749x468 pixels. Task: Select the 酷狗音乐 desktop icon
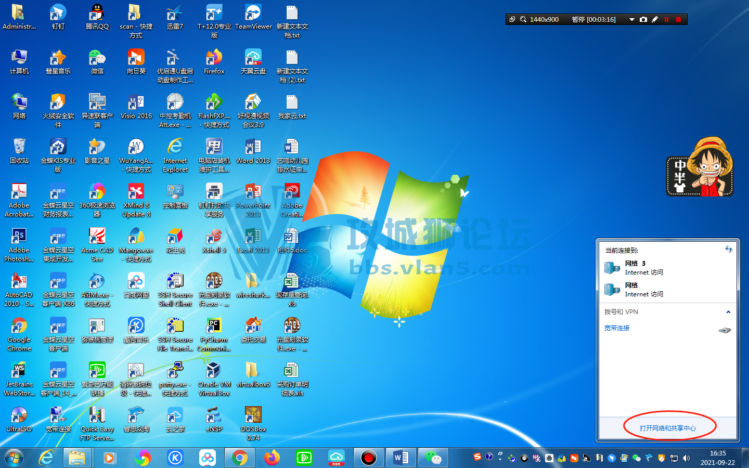[x=136, y=330]
